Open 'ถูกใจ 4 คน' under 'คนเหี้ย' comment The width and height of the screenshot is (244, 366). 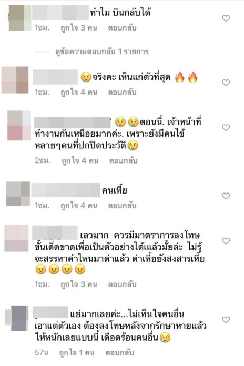79,206
